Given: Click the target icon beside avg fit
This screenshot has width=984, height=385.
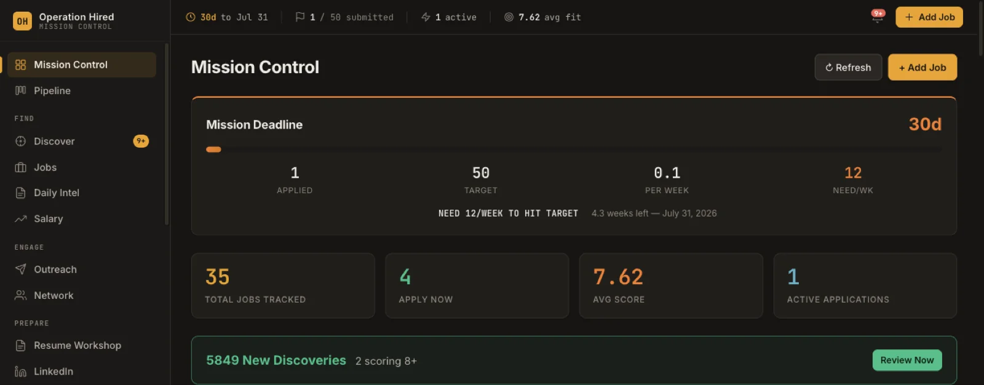Looking at the screenshot, I should 509,17.
